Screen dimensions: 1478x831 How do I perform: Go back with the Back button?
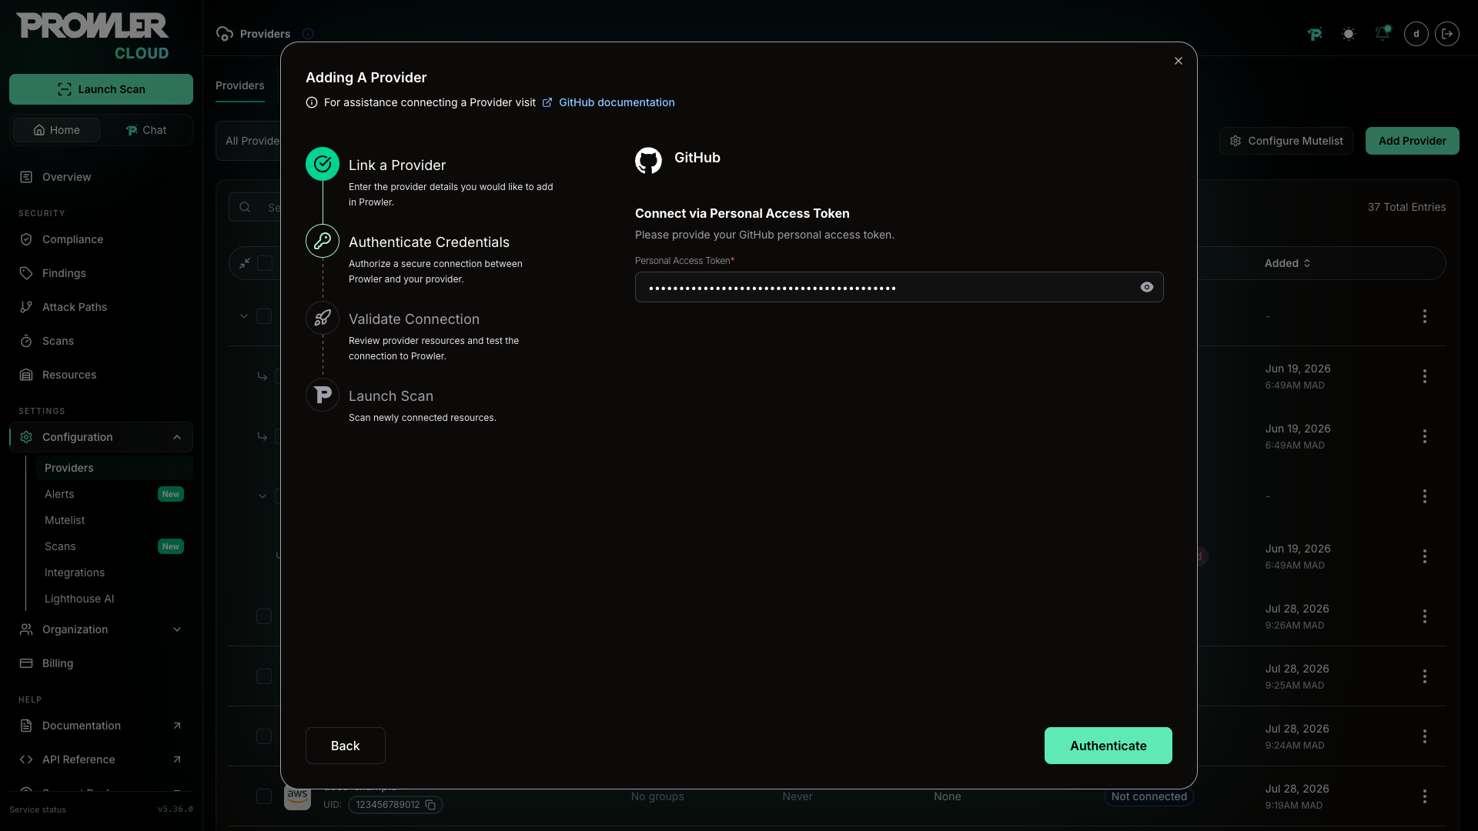pyautogui.click(x=345, y=746)
